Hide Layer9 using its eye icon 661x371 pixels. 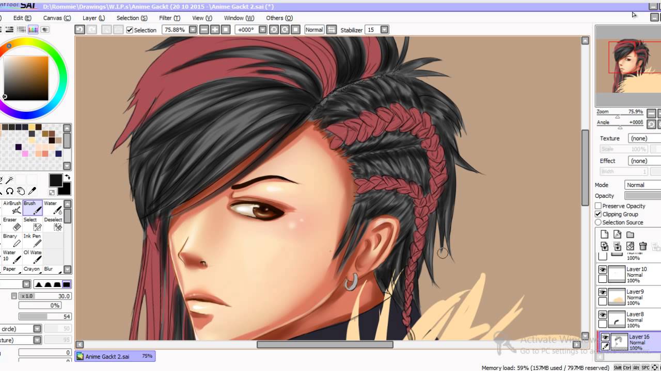coord(603,293)
